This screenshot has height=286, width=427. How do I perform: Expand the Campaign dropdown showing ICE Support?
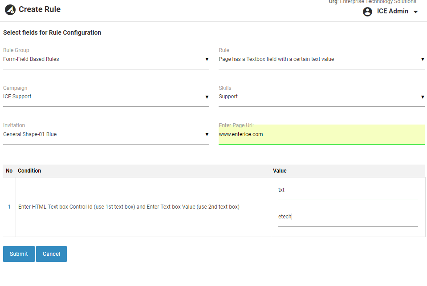pos(106,97)
